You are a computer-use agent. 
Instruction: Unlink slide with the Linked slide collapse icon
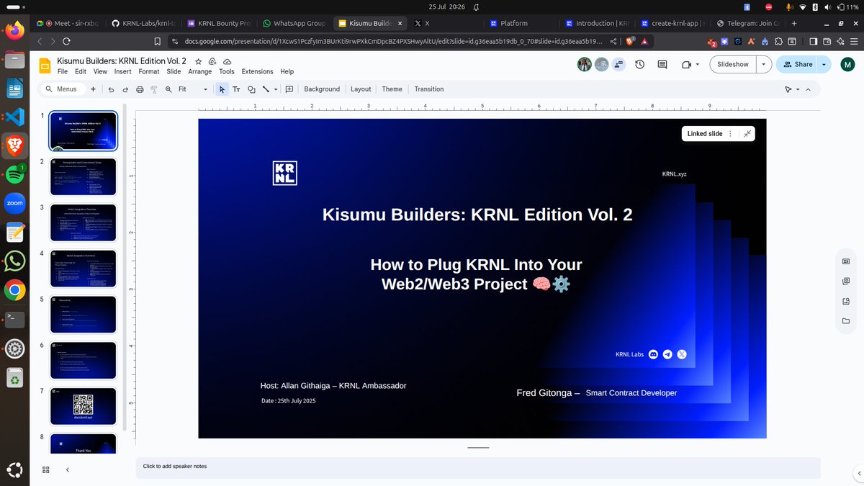[x=747, y=134]
